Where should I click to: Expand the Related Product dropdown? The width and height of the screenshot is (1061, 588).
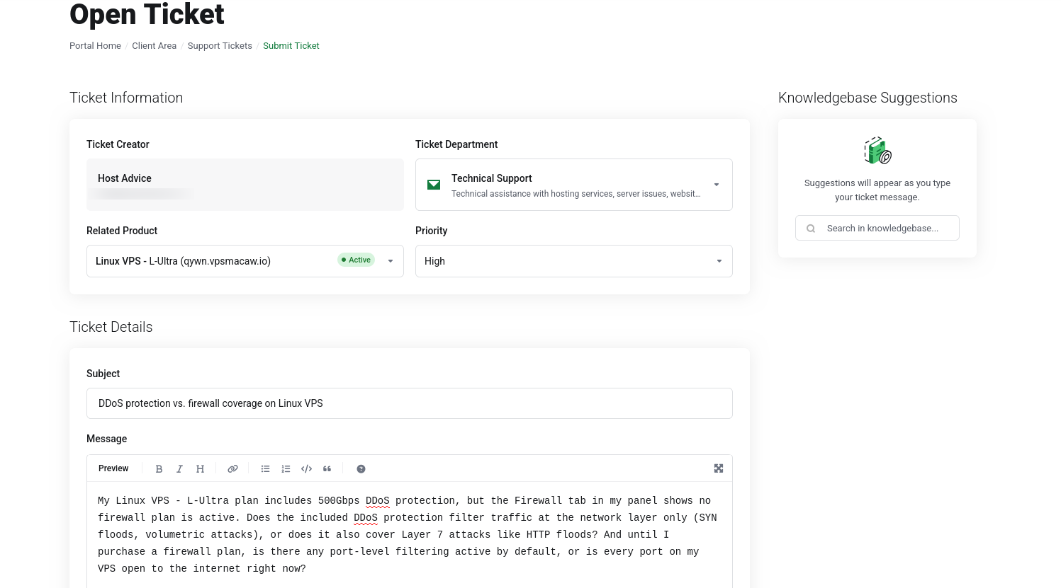pyautogui.click(x=245, y=261)
